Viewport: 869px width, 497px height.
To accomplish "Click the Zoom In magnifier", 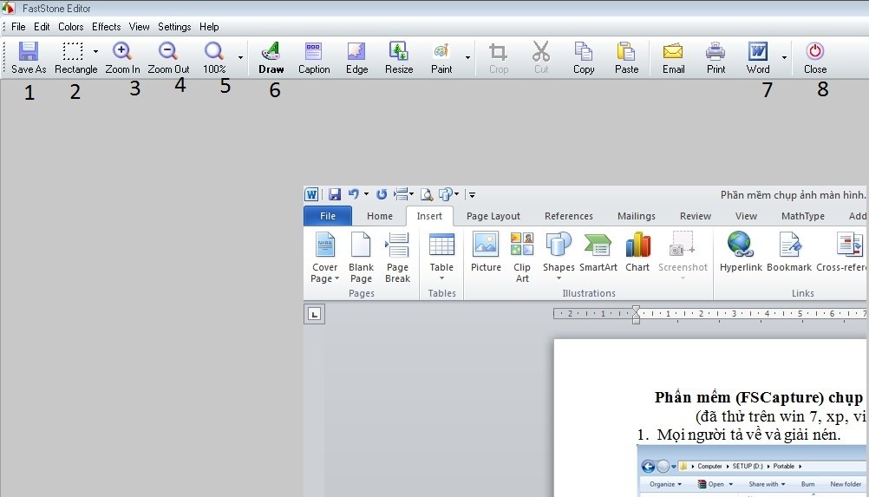I will point(122,57).
